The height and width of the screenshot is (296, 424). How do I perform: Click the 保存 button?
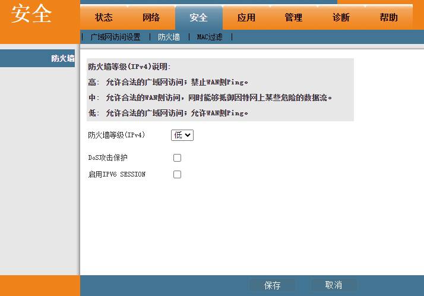point(273,285)
